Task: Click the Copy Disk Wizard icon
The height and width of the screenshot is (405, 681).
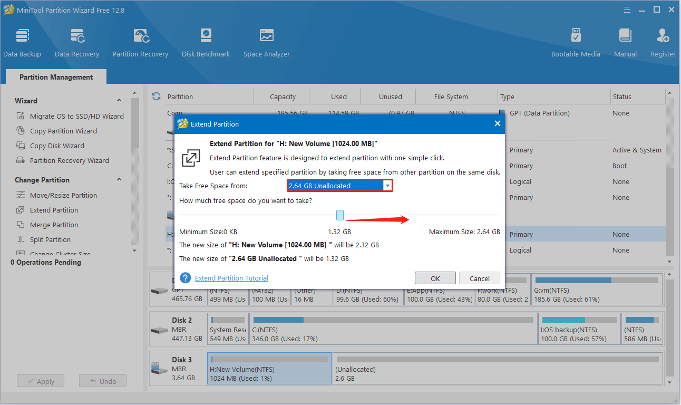Action: (x=21, y=146)
